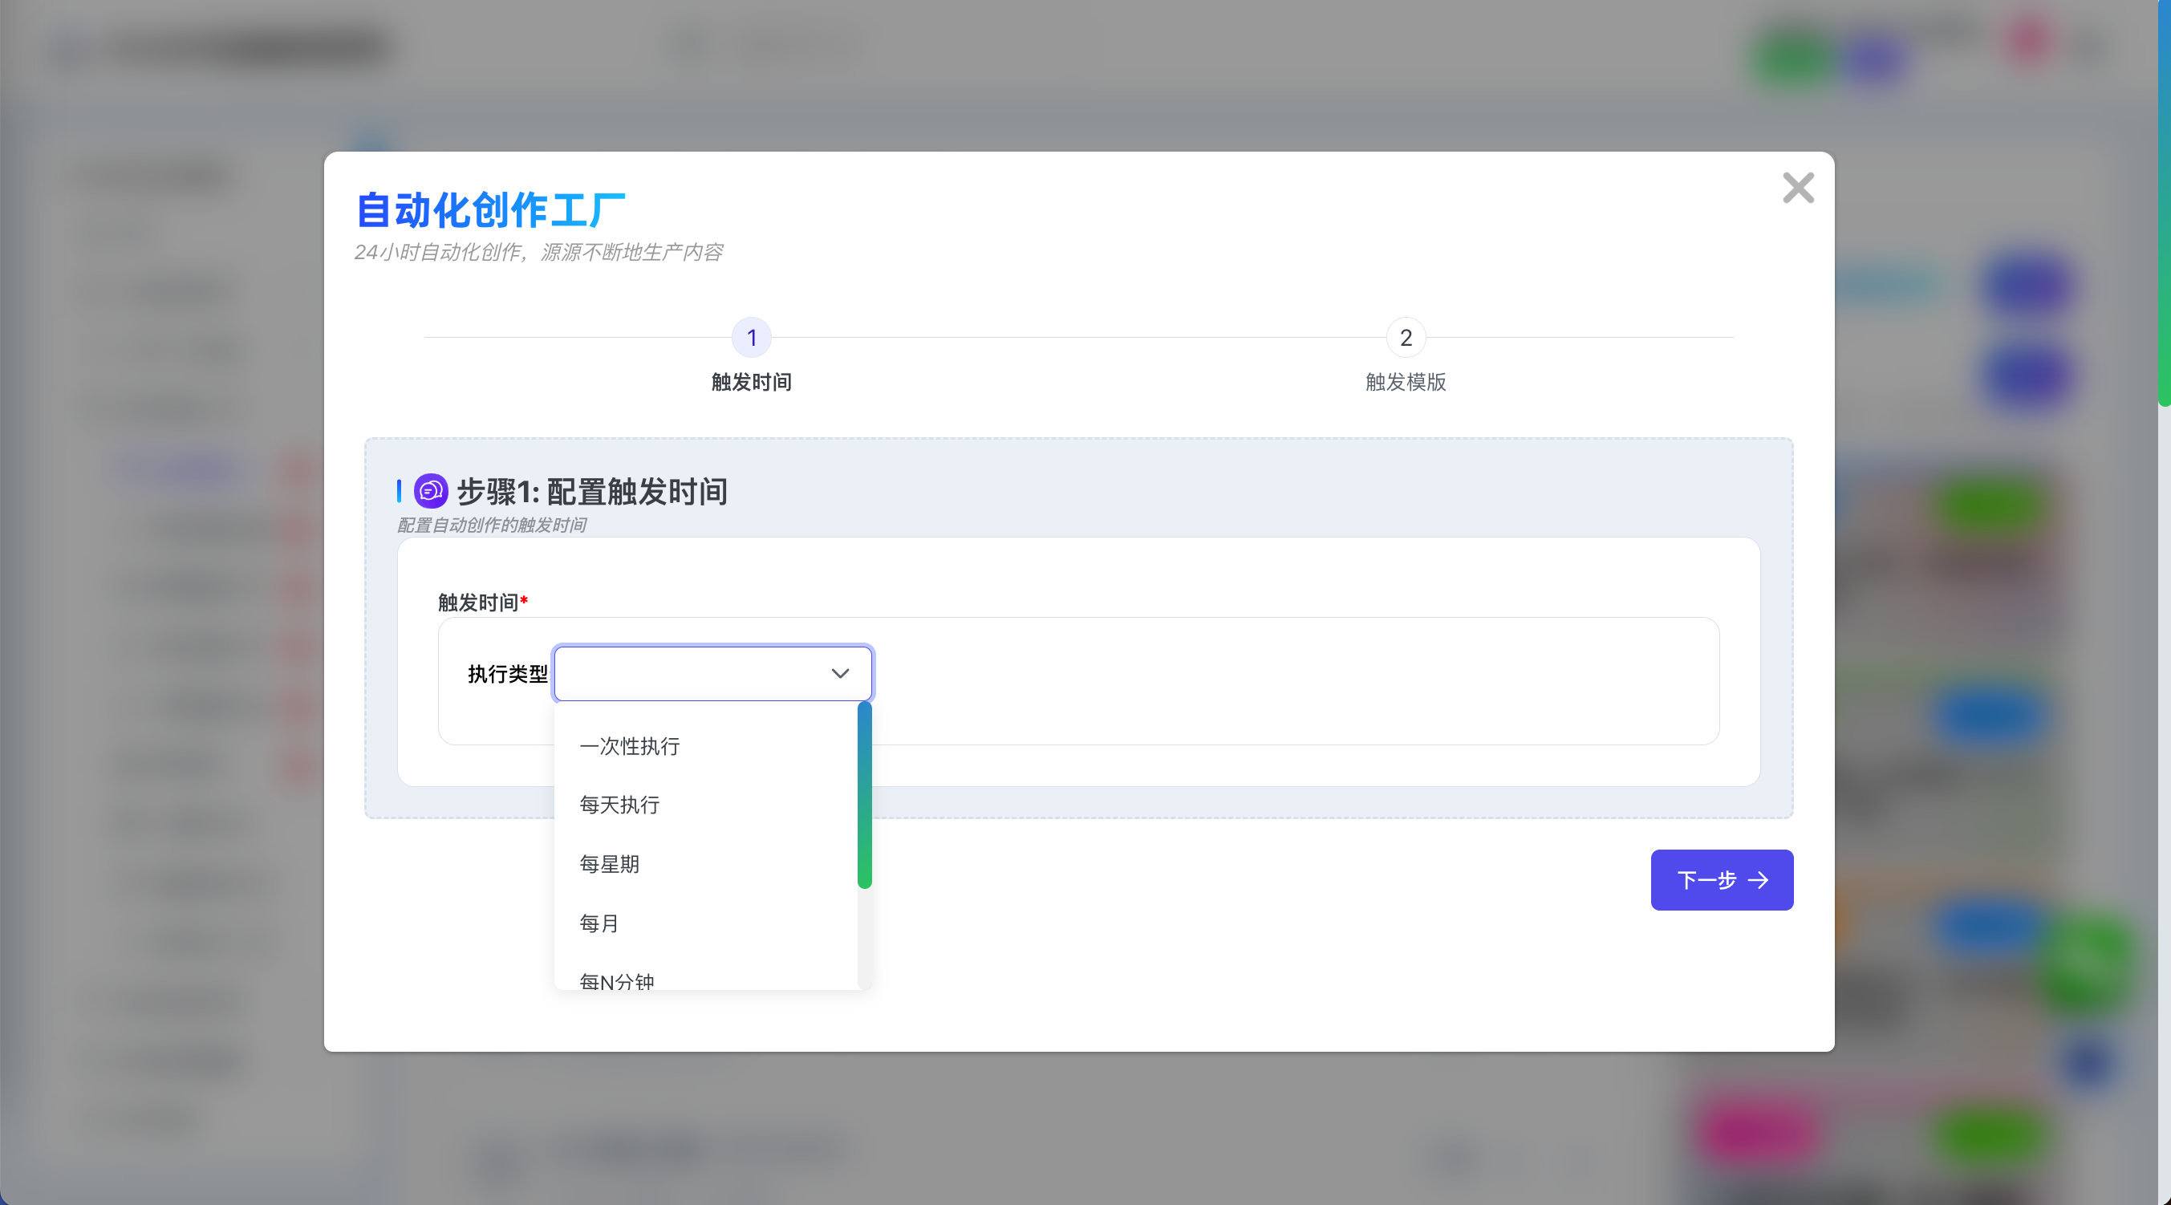2171x1205 pixels.
Task: Click the 自动化创作工厂 title text
Action: (x=490, y=210)
